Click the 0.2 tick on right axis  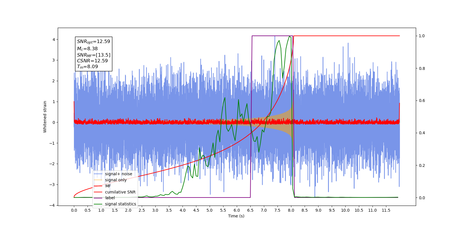tap(422, 165)
